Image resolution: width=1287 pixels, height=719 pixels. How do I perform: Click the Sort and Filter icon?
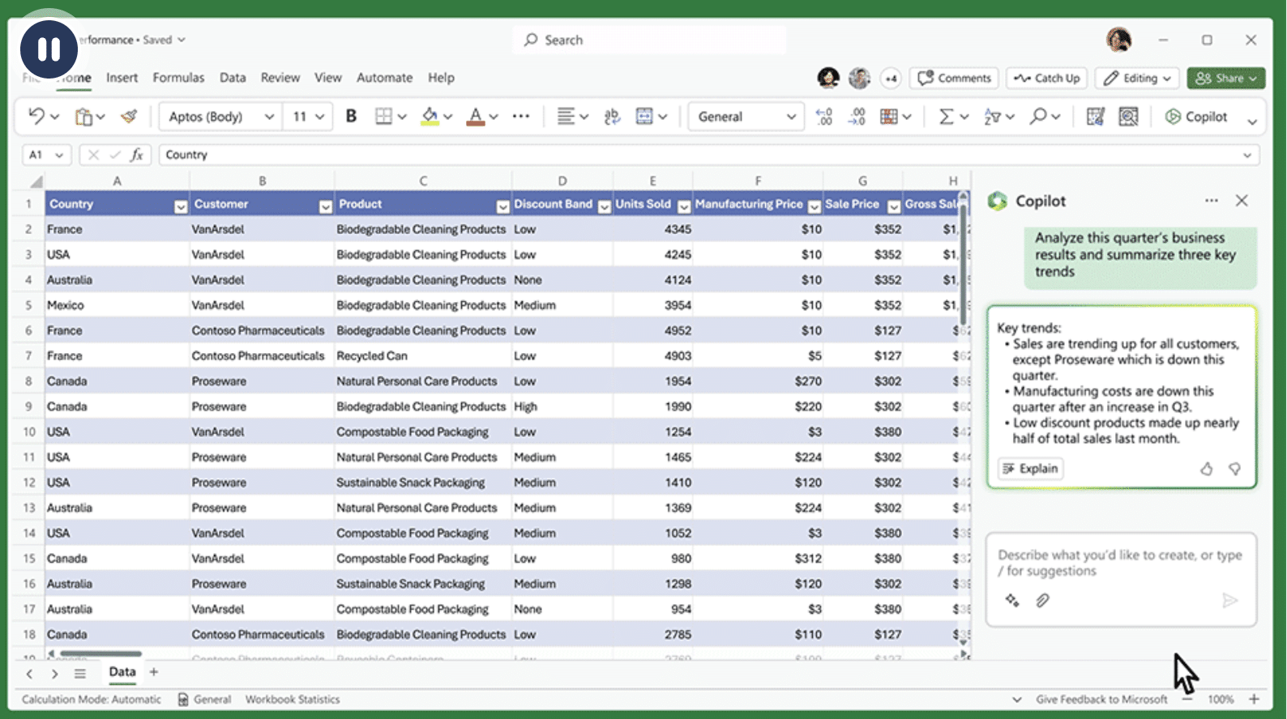[992, 117]
